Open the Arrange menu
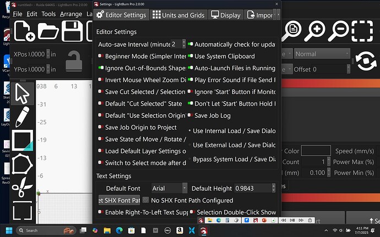Viewport: 380px width, 237px height. 71,14
